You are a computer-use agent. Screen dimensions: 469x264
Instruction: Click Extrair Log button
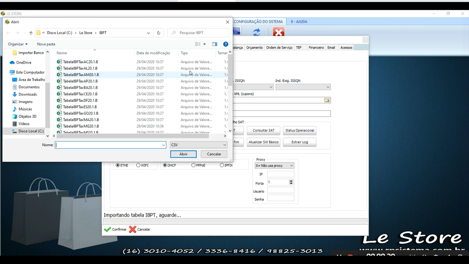(x=300, y=142)
